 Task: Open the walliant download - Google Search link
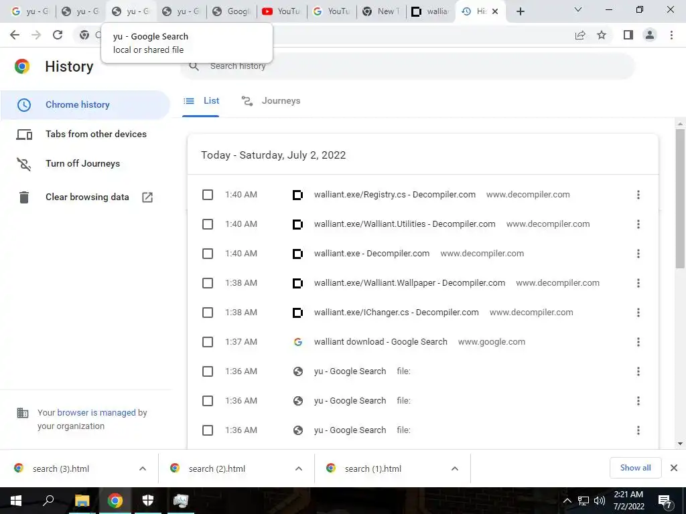click(x=381, y=342)
